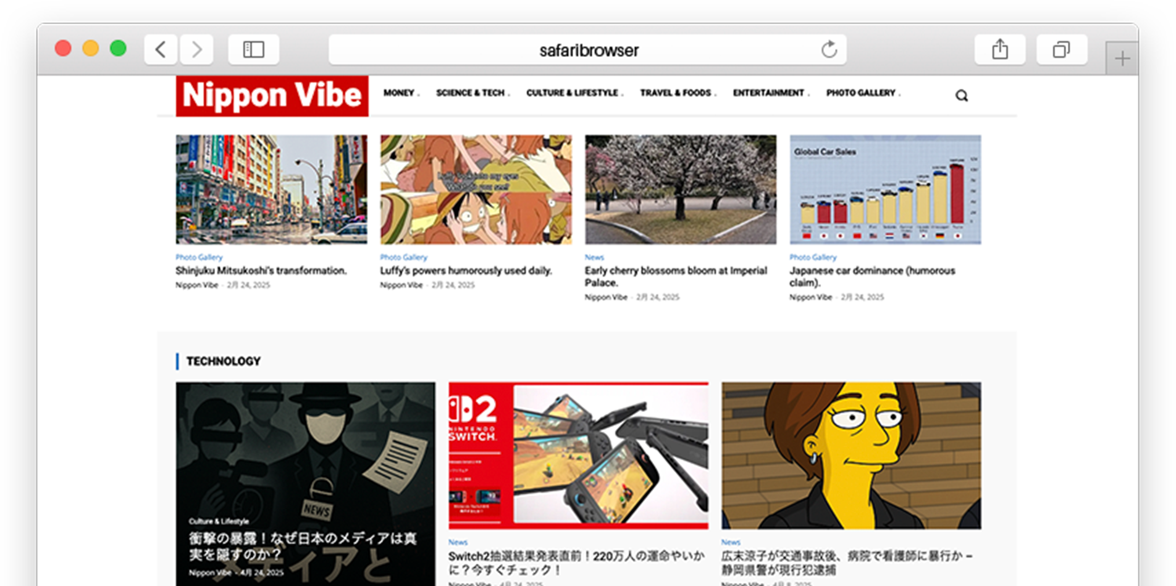Focus the safaribrowser address bar

587,49
